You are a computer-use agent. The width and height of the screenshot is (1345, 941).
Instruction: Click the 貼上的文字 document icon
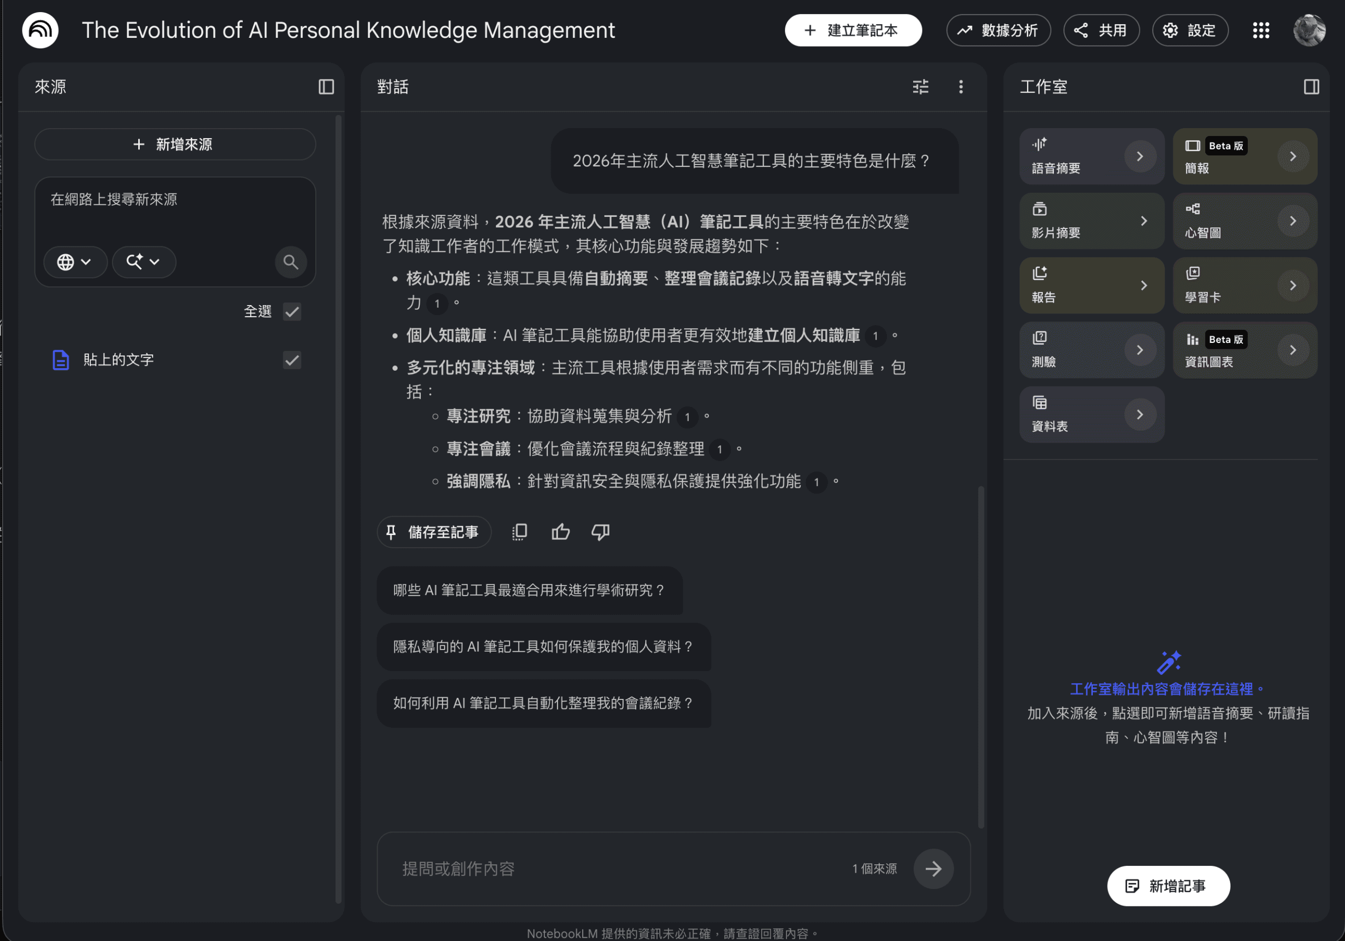[x=60, y=360]
